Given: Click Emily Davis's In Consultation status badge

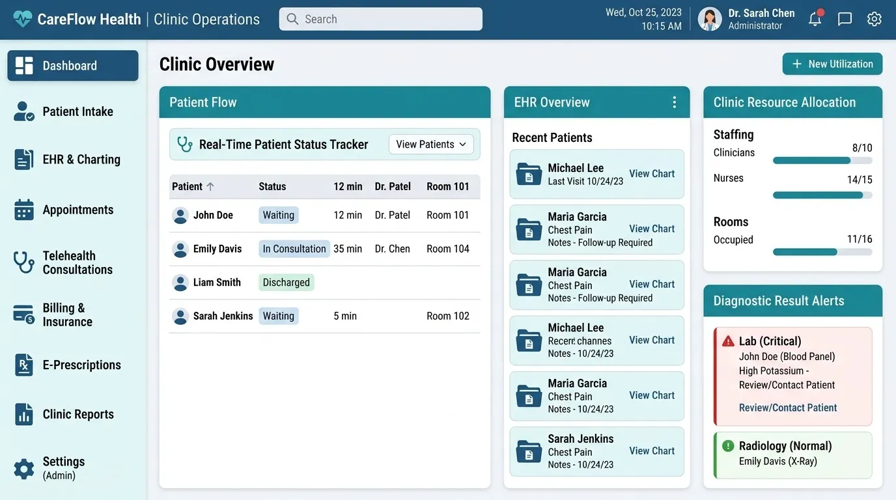Looking at the screenshot, I should (294, 249).
